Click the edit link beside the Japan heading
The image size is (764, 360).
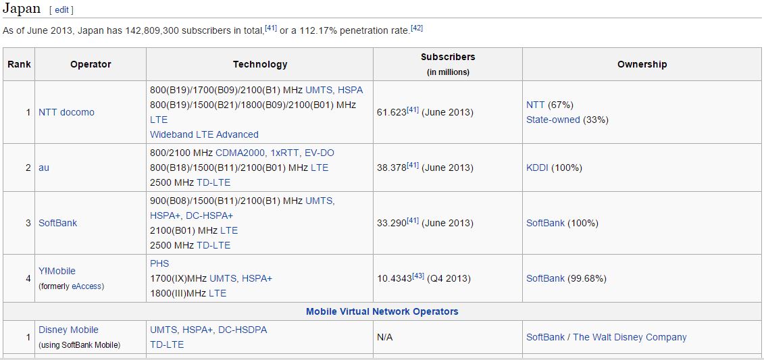tap(61, 10)
